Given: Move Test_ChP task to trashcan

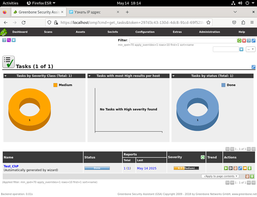Looking at the screenshot, I should (235, 168).
